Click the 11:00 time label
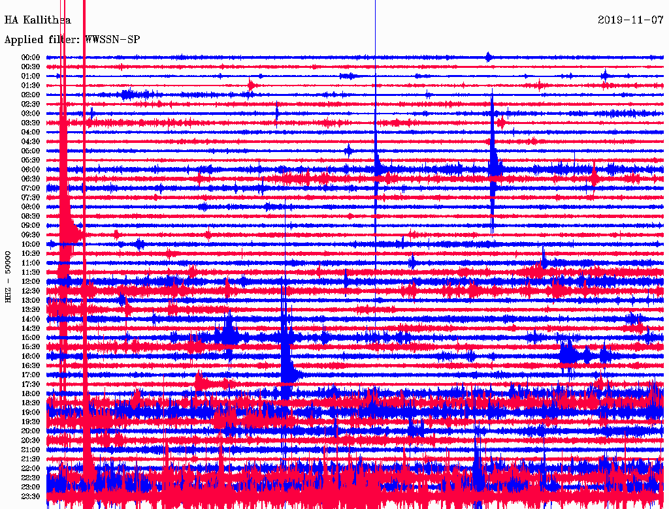Image resolution: width=669 pixels, height=509 pixels. point(31,262)
